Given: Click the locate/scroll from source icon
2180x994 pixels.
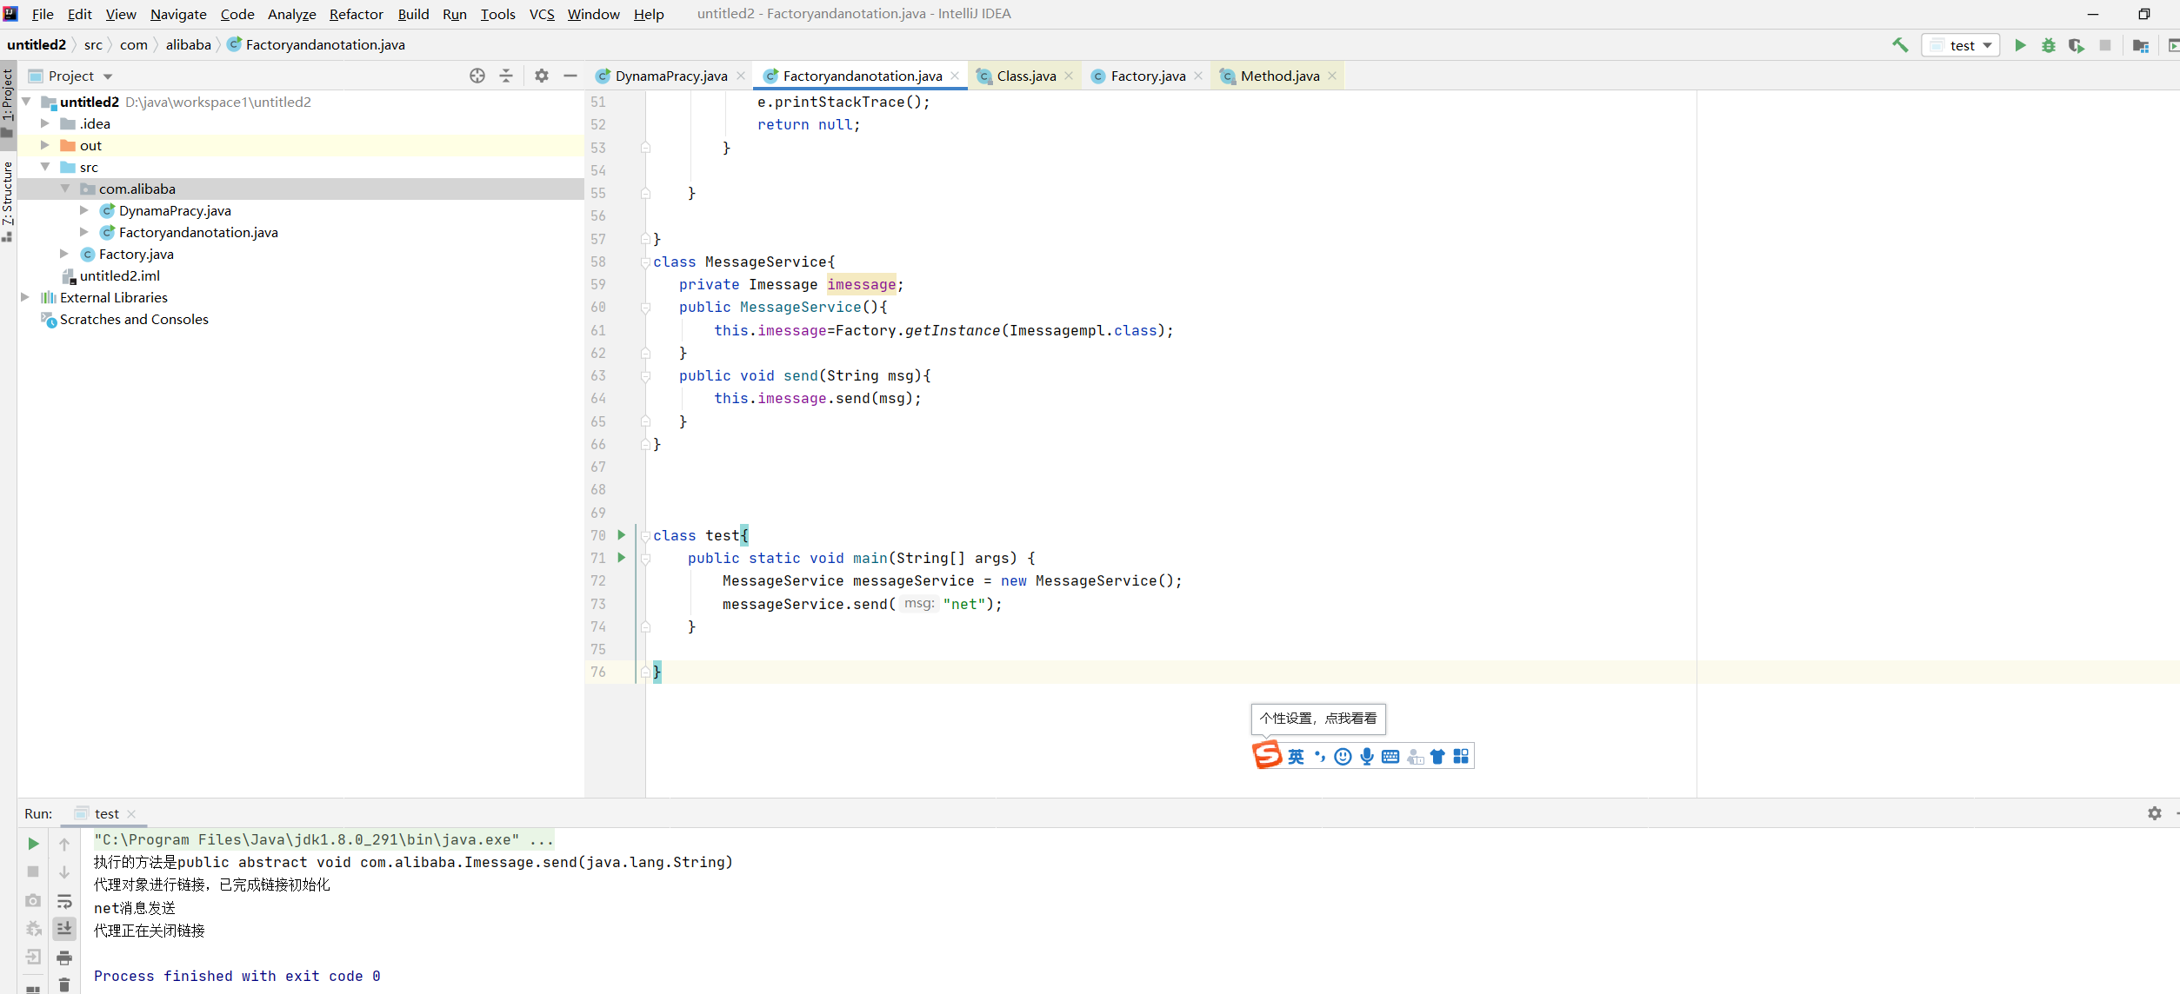Looking at the screenshot, I should pos(477,76).
